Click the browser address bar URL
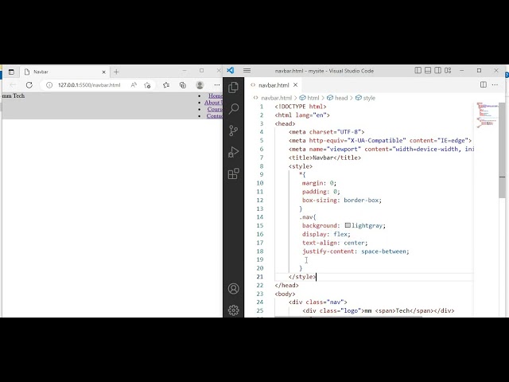 pos(89,85)
